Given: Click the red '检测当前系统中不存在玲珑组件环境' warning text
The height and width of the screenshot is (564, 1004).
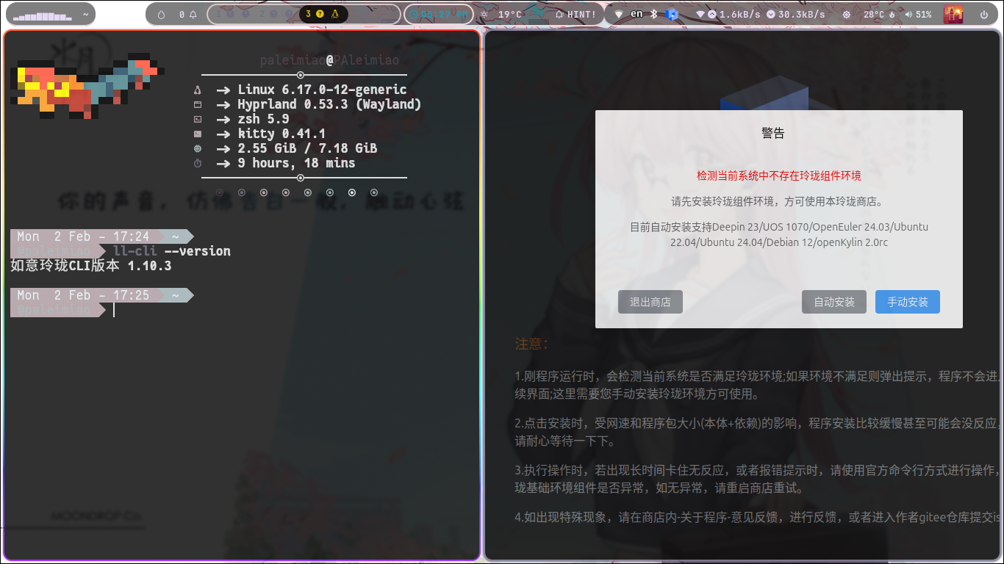Looking at the screenshot, I should 779,176.
